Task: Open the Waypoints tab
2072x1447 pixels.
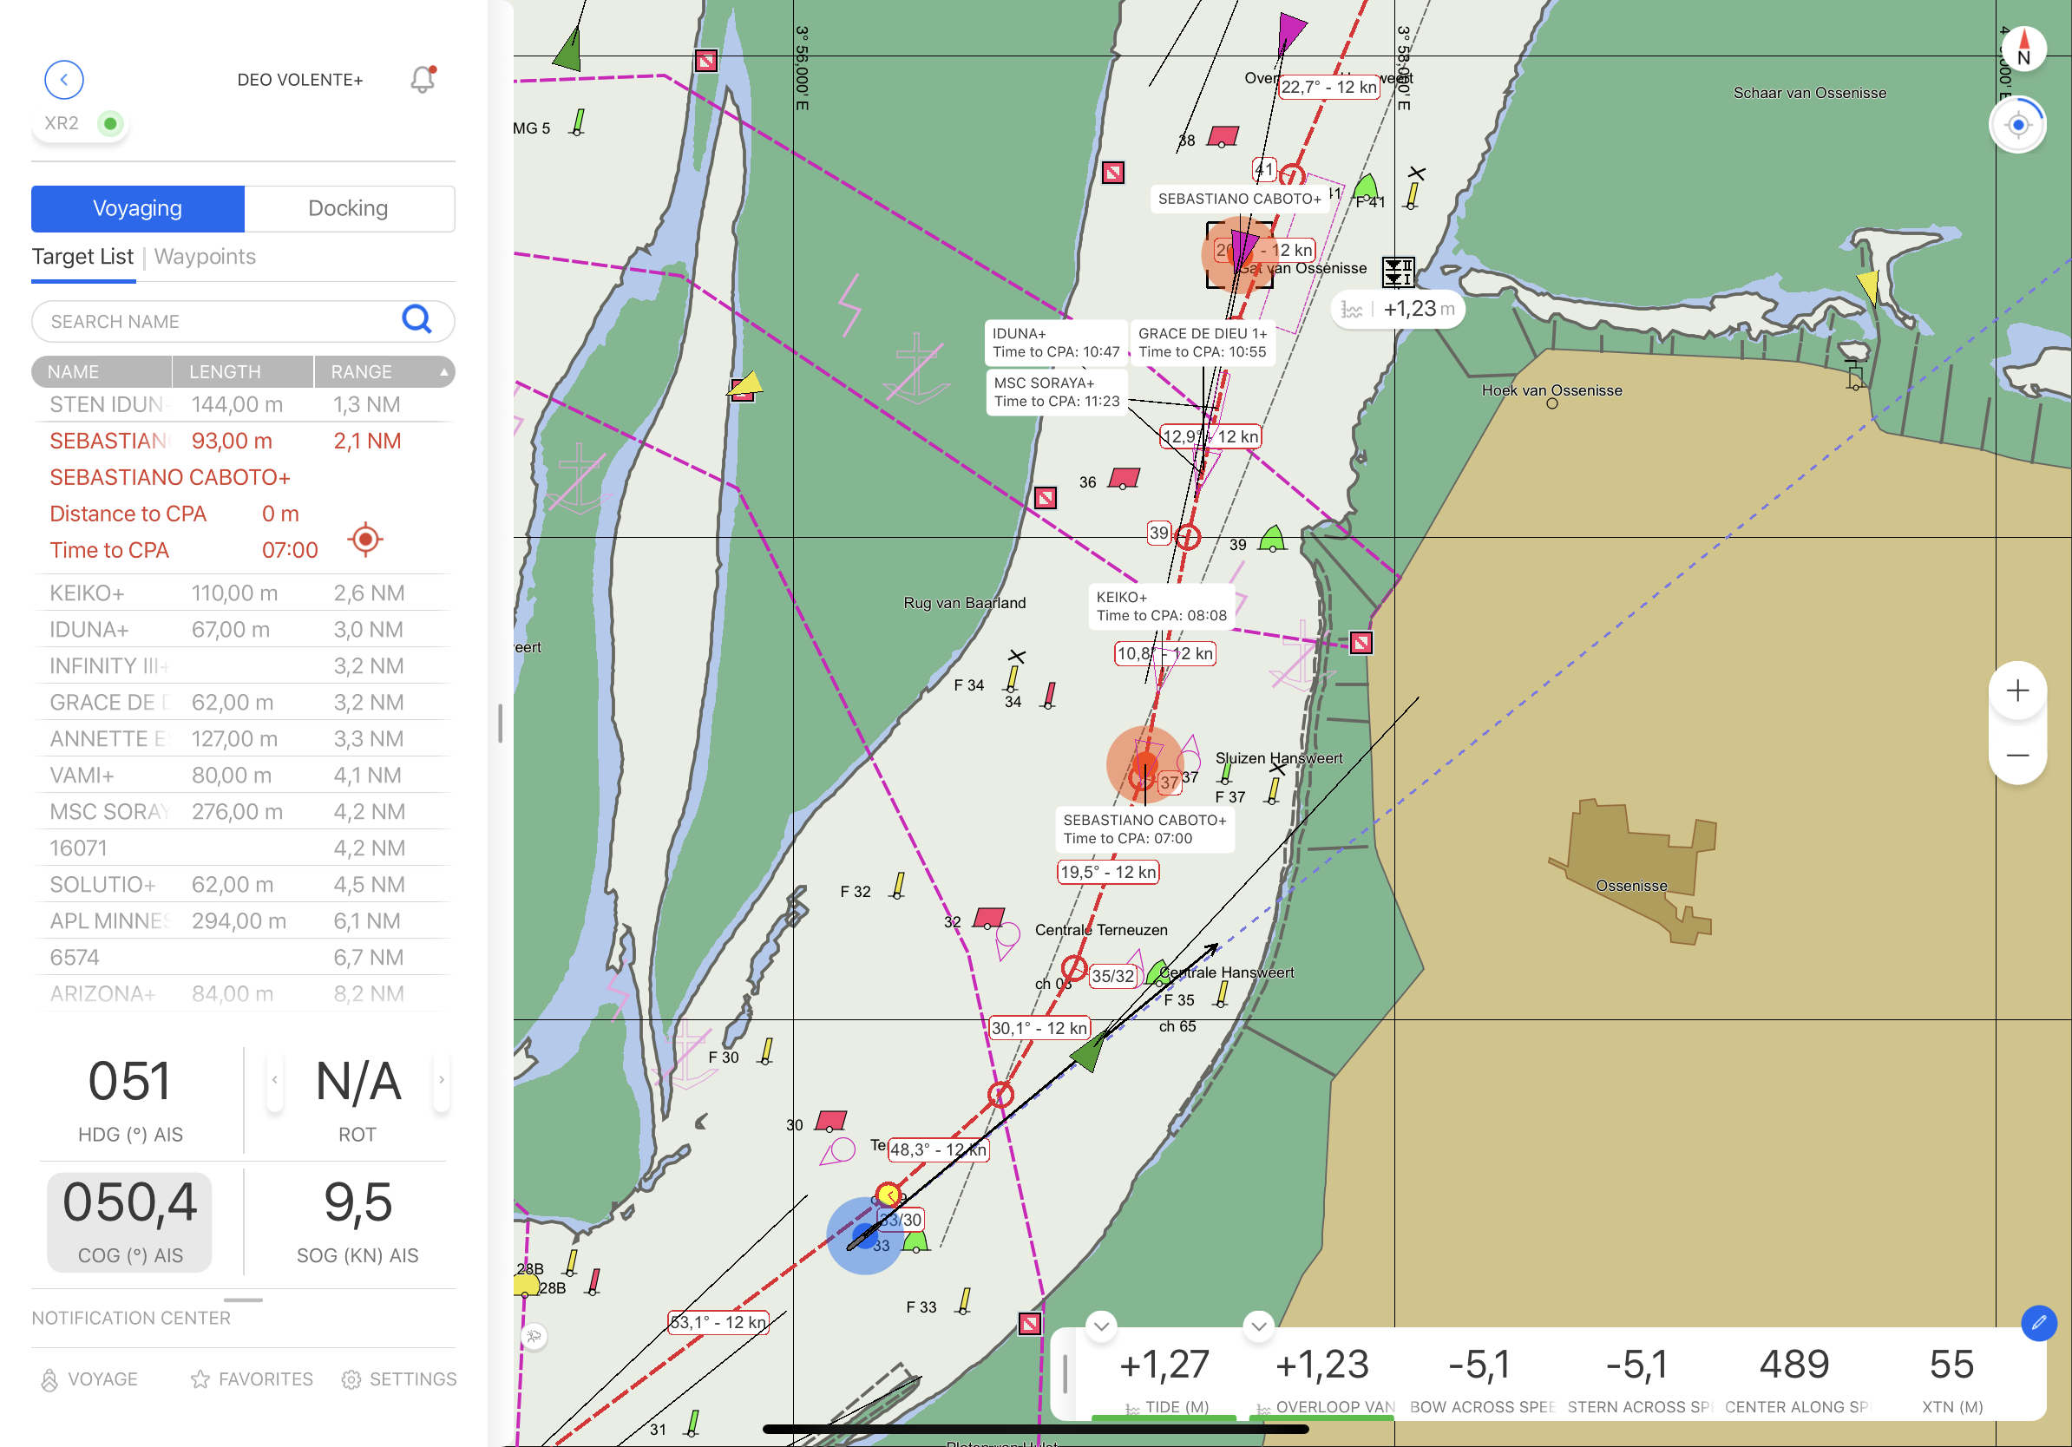Action: click(x=205, y=257)
